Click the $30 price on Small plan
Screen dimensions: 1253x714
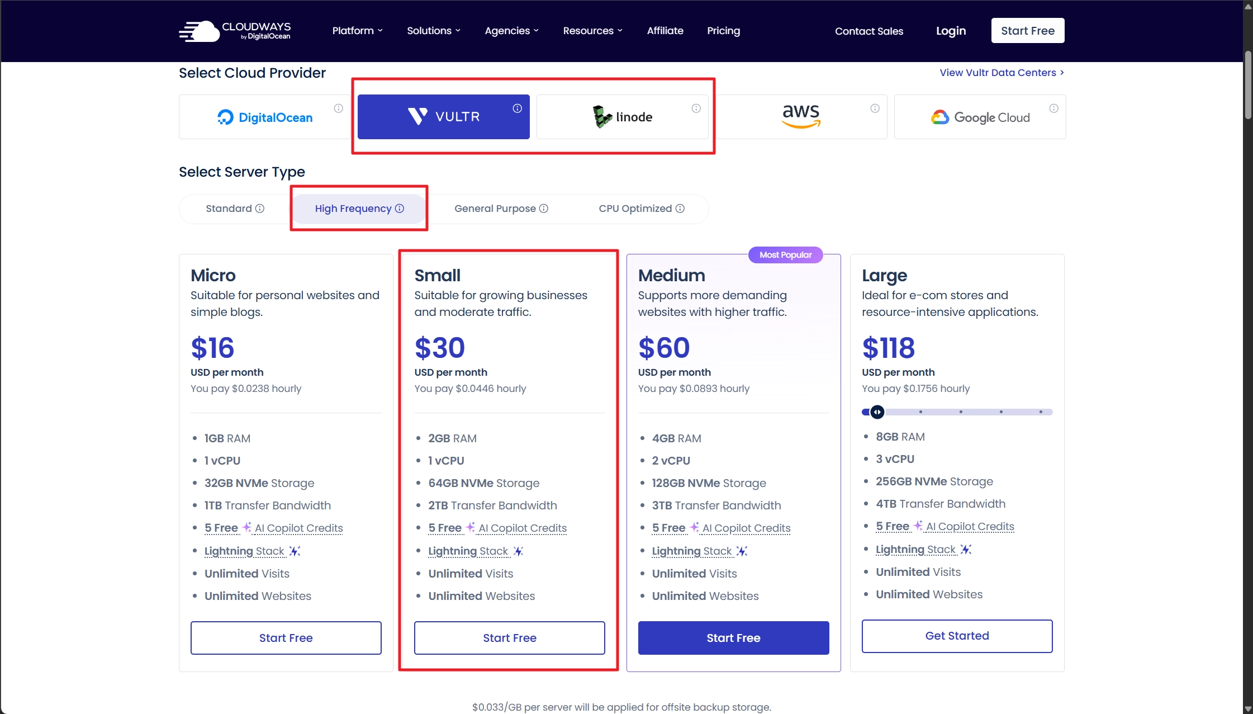click(440, 348)
